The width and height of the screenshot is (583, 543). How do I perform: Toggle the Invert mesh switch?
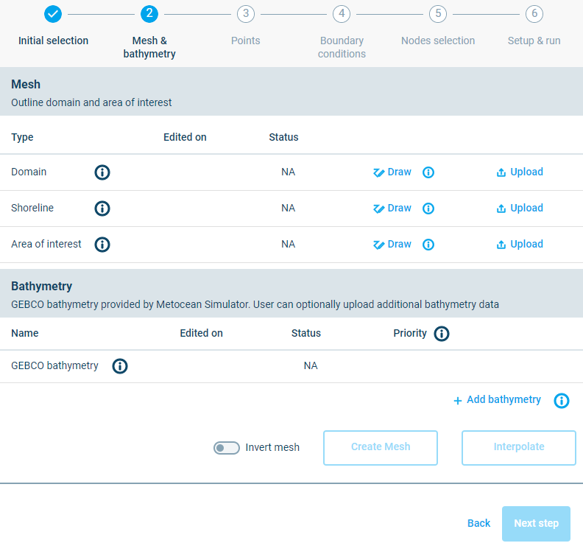[226, 448]
